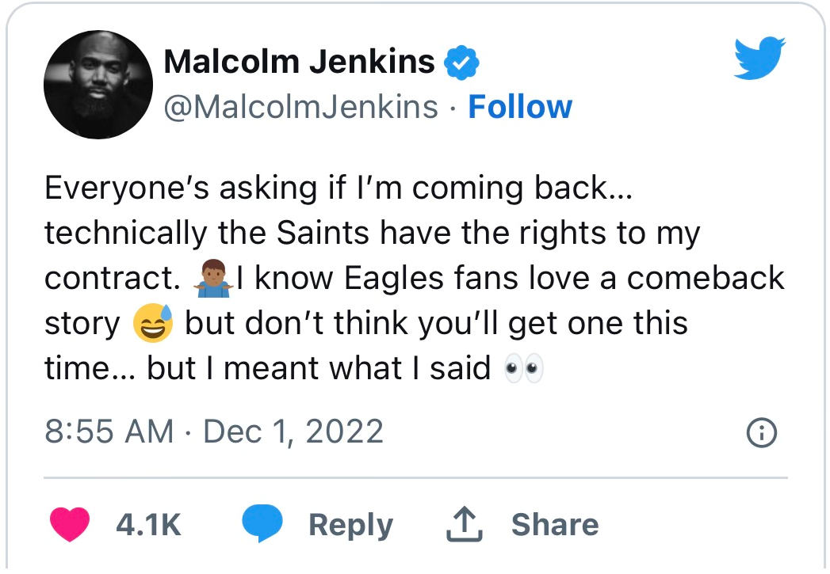Click the shrugging person emoji
The image size is (830, 574).
211,279
